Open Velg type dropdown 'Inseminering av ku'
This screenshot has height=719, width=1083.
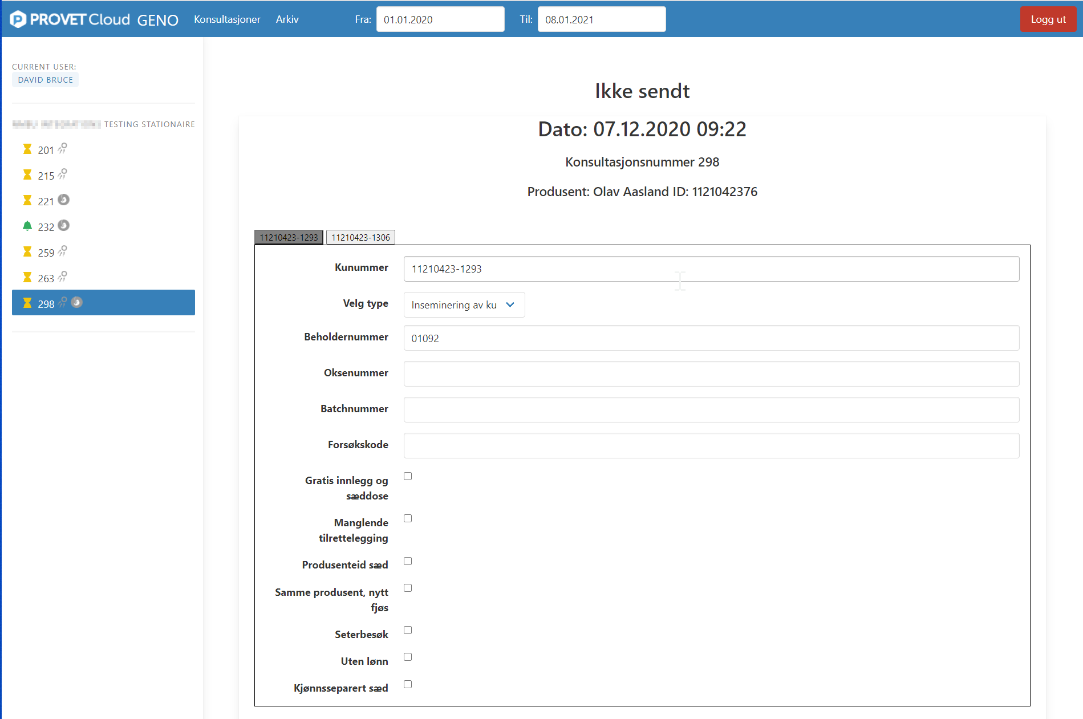[x=464, y=305]
